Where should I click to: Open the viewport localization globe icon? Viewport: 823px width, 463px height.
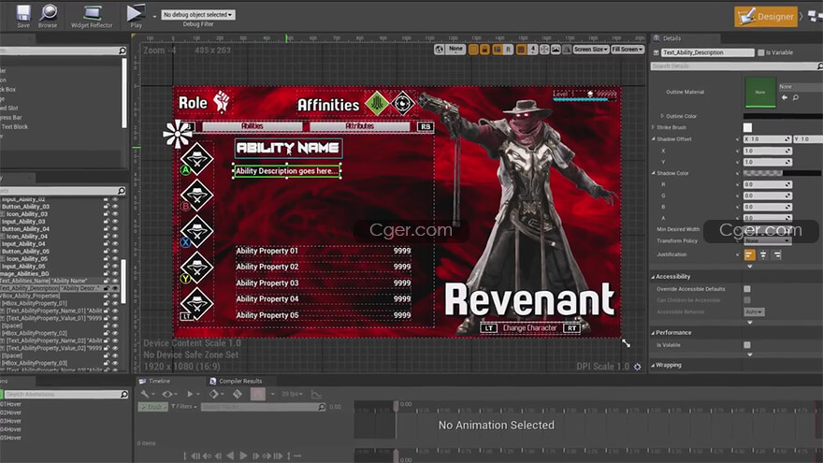point(440,50)
